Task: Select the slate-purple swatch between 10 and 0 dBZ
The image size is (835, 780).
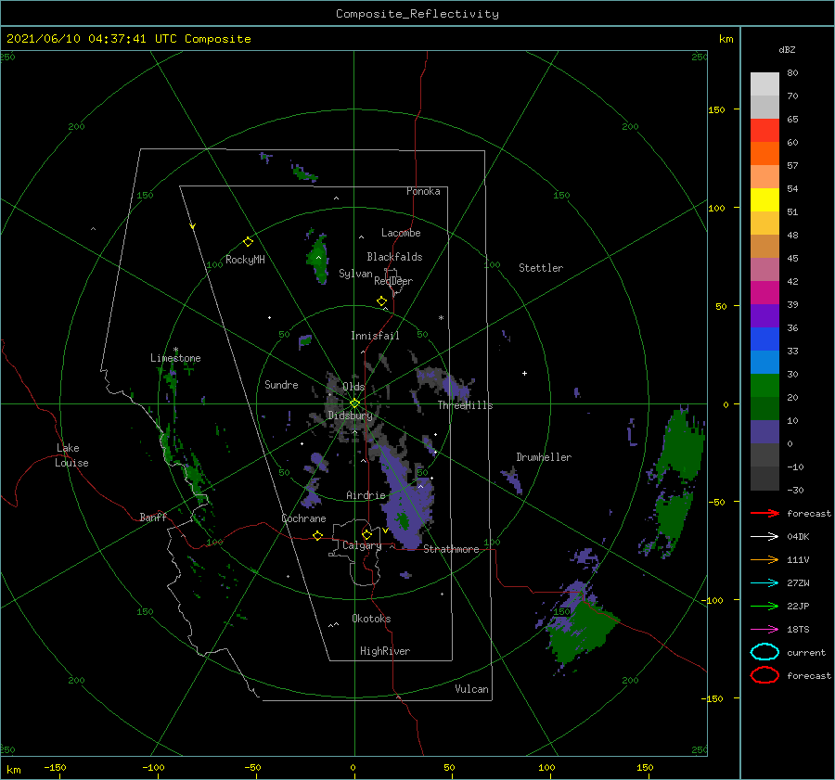Action: click(764, 432)
